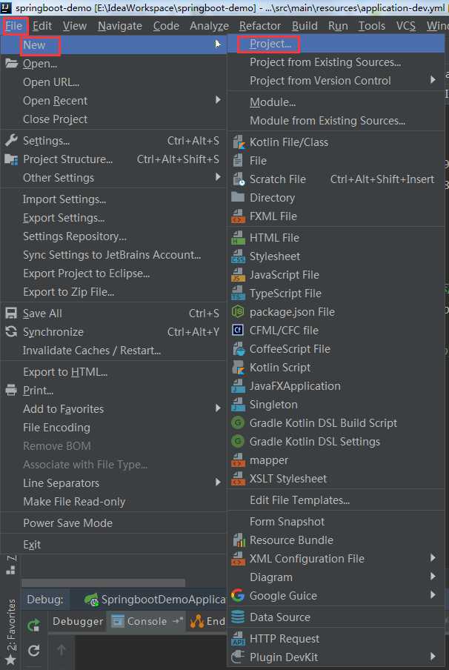Click the Save All disk icon
Screen dimensions: 449x670
11,314
